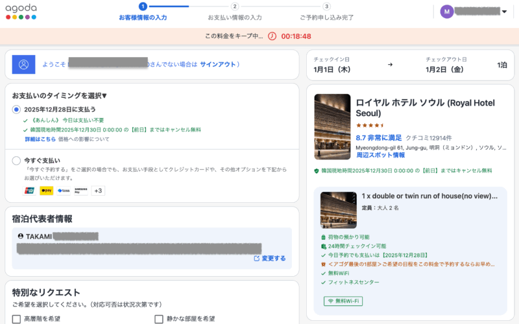519x324 pixels.
Task: Click the red countdown clock icon
Action: [272, 36]
